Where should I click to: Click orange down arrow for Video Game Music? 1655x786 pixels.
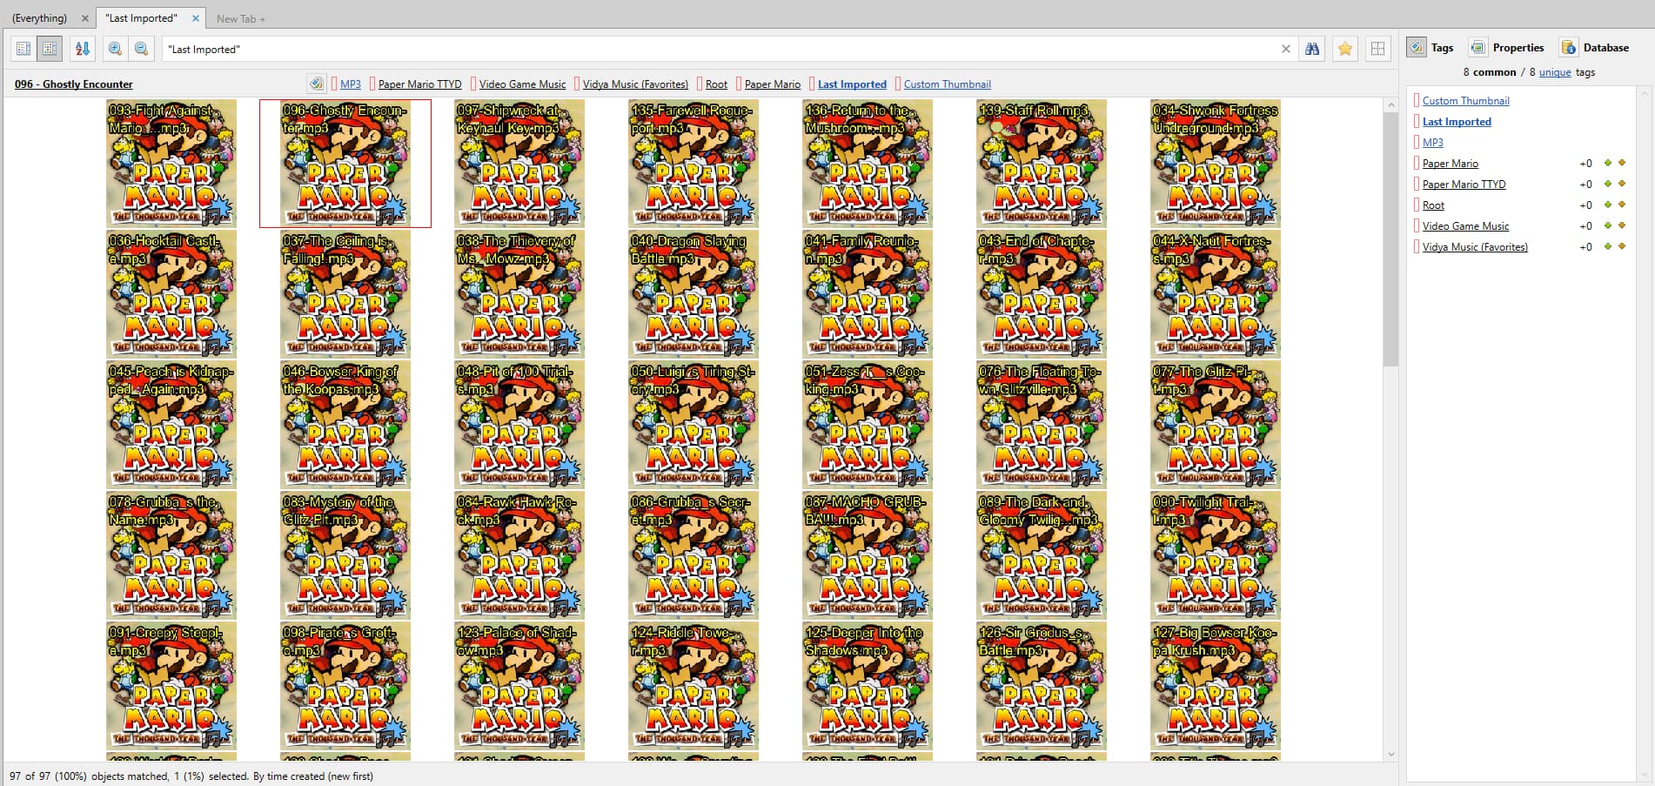1622,225
